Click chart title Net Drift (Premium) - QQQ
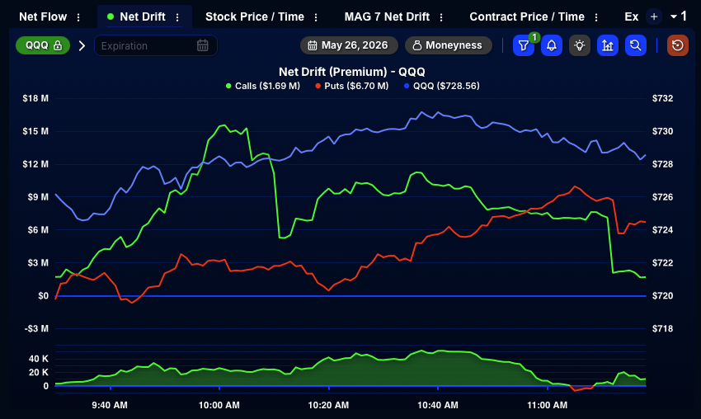 click(352, 72)
